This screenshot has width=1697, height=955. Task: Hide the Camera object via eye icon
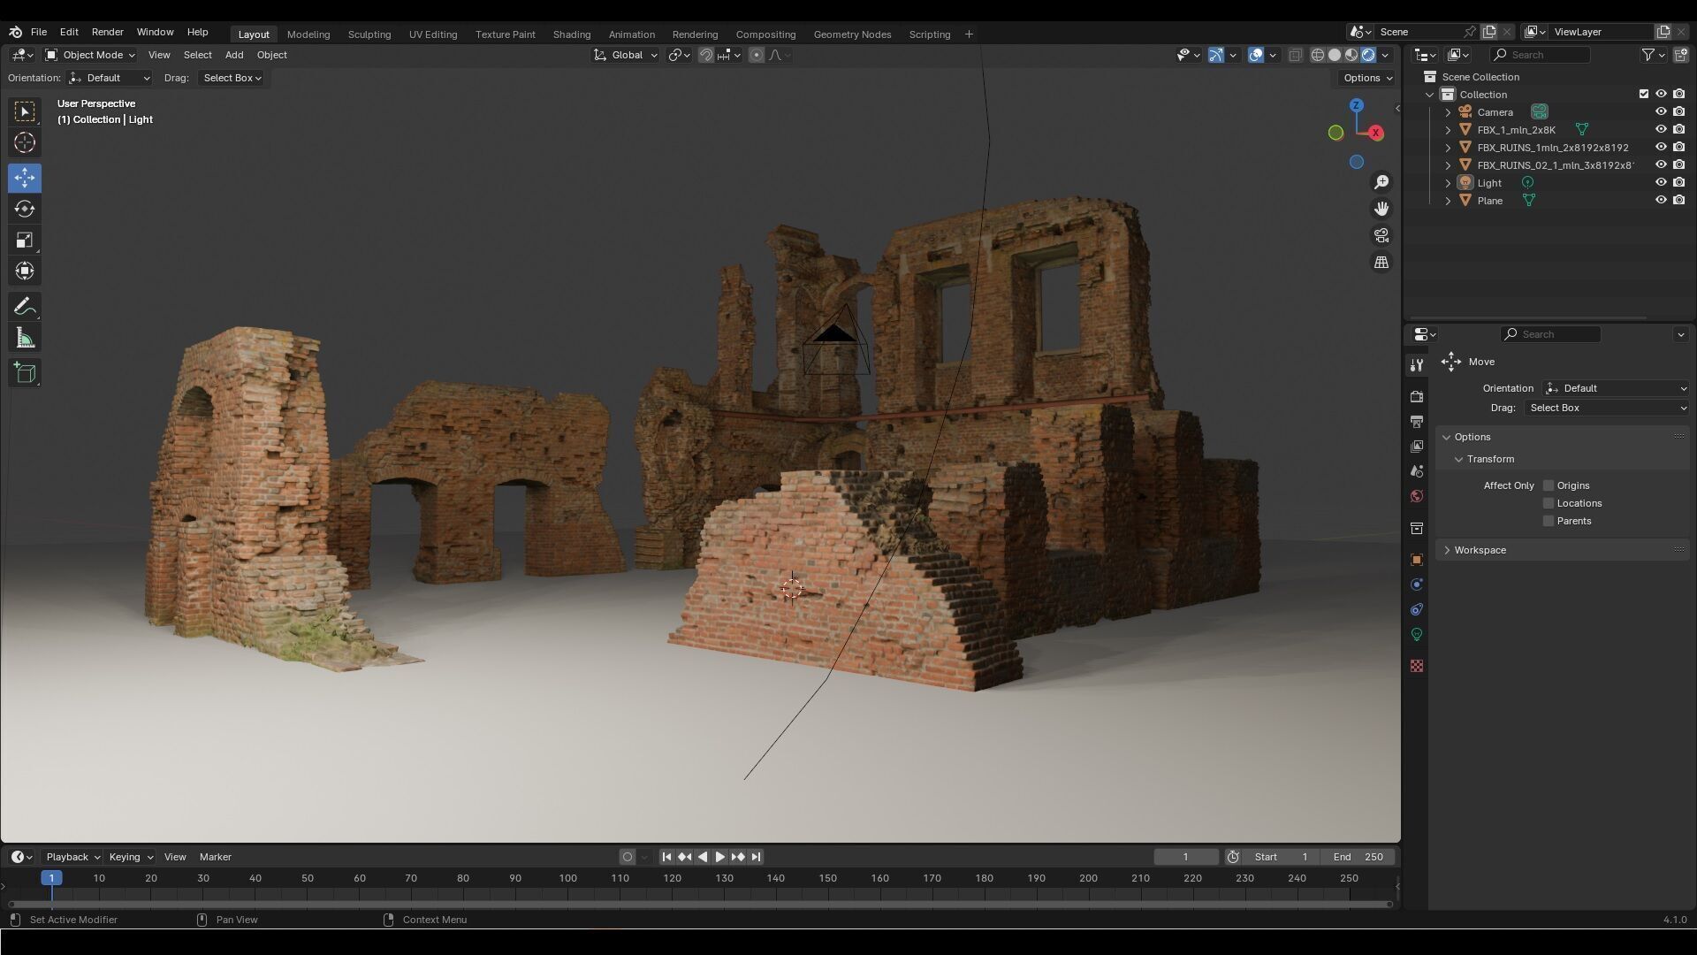click(x=1661, y=112)
